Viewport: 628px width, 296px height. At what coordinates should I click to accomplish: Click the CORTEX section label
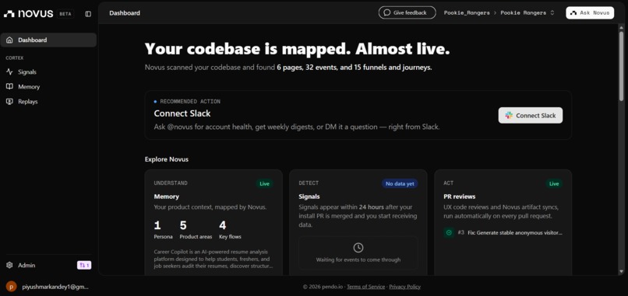pos(15,58)
